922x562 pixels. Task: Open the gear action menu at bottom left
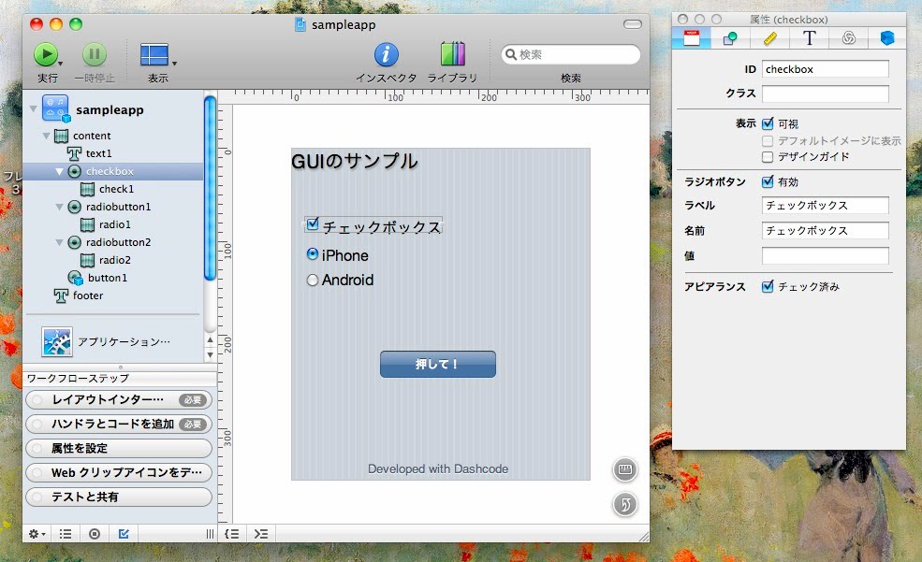37,534
